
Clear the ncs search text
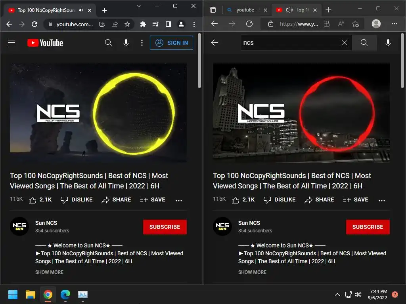click(345, 43)
